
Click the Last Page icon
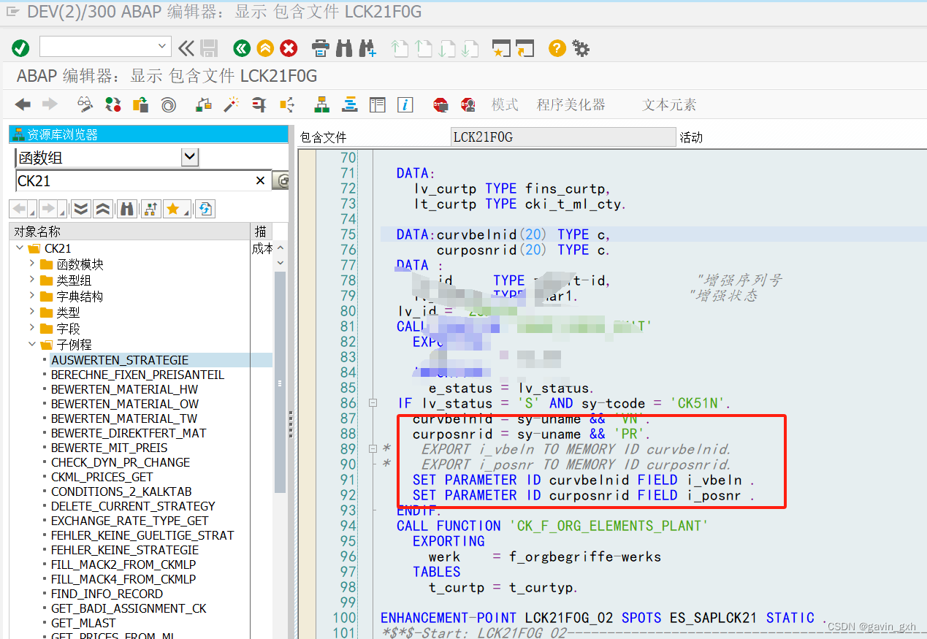coord(470,48)
